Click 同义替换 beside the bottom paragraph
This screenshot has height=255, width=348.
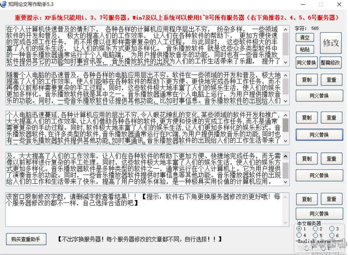coord(319,214)
